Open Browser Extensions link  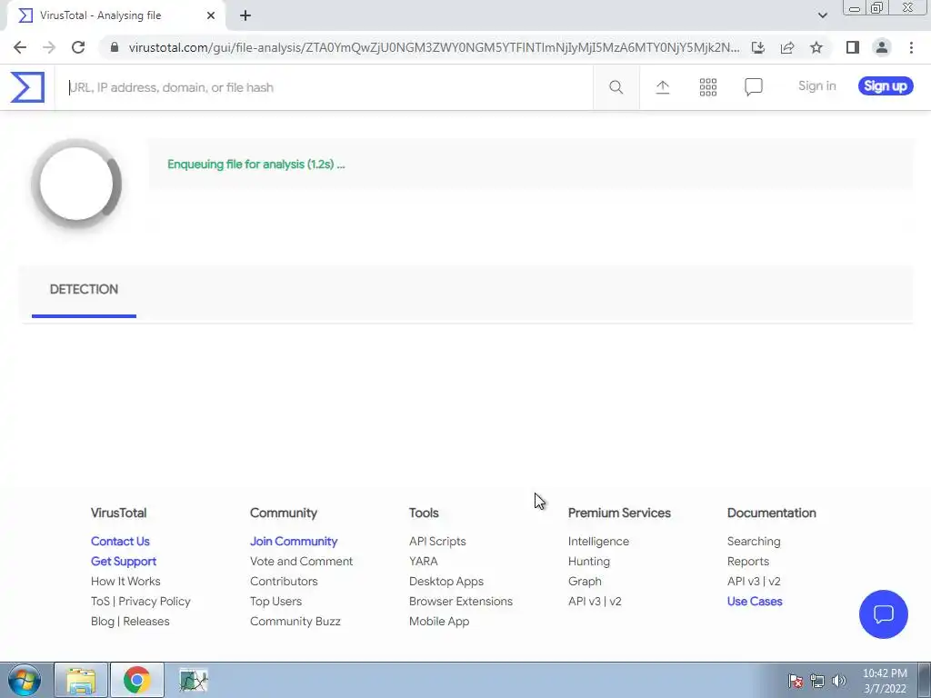click(x=460, y=602)
